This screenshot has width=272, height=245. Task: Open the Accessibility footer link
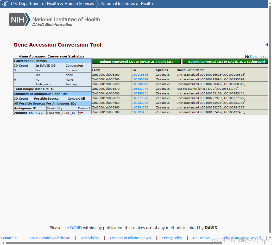click(90, 238)
